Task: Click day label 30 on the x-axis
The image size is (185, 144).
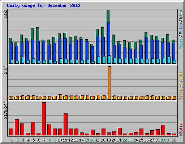Action: pyautogui.click(x=168, y=140)
